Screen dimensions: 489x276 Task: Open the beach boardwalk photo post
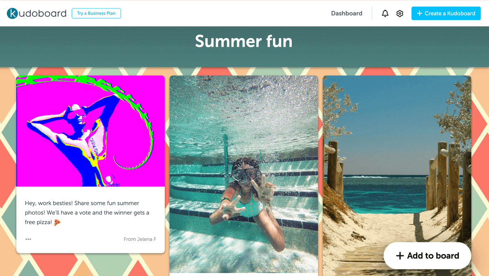[x=397, y=163]
